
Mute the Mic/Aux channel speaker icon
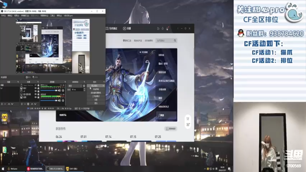(x=60, y=91)
